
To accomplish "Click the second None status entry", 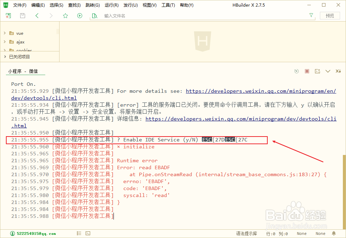I will [320, 233].
